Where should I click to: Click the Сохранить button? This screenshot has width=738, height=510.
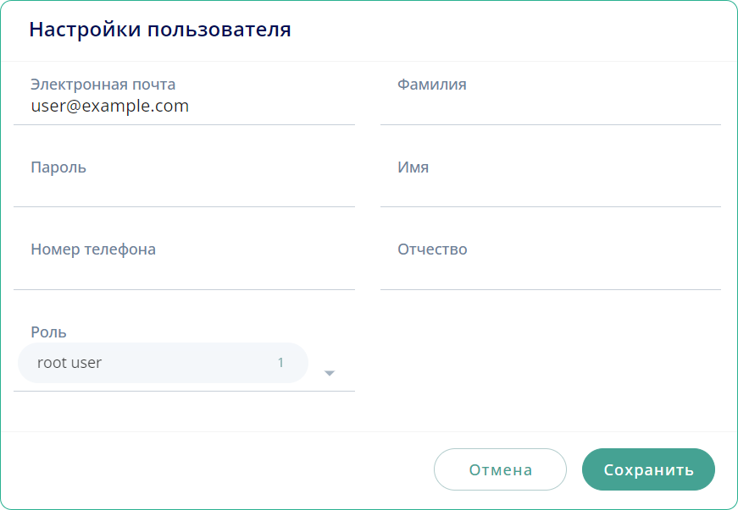(x=648, y=469)
